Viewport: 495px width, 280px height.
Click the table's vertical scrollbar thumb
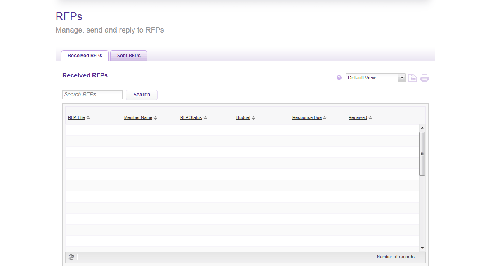[422, 154]
